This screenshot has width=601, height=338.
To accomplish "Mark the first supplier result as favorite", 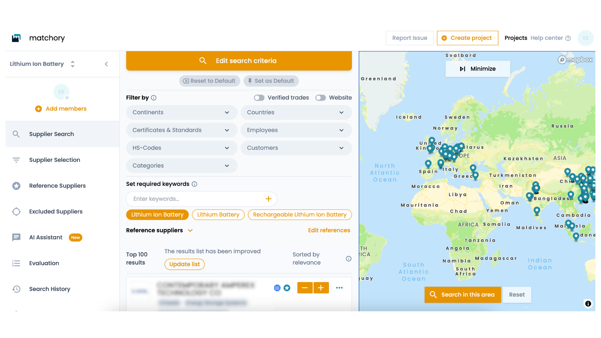I will (287, 288).
